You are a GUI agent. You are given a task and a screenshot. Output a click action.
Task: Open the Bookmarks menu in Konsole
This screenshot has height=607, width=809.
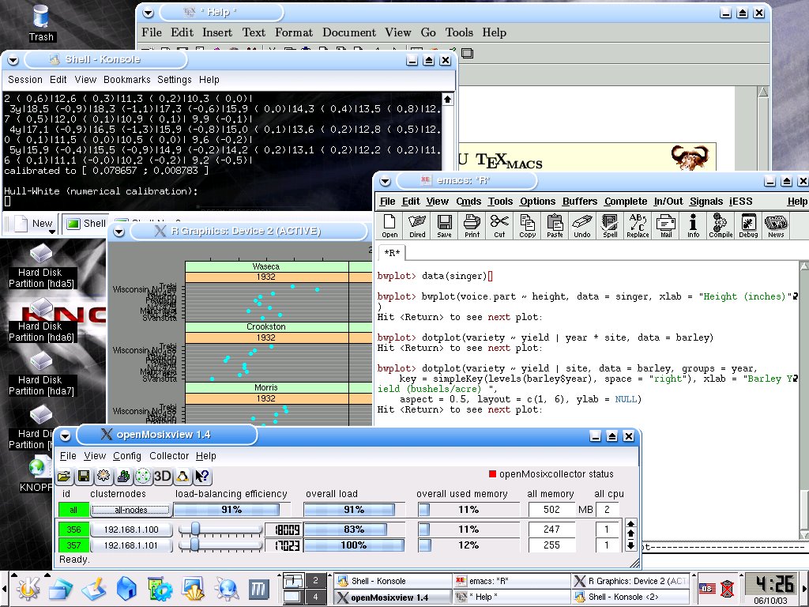tap(127, 80)
